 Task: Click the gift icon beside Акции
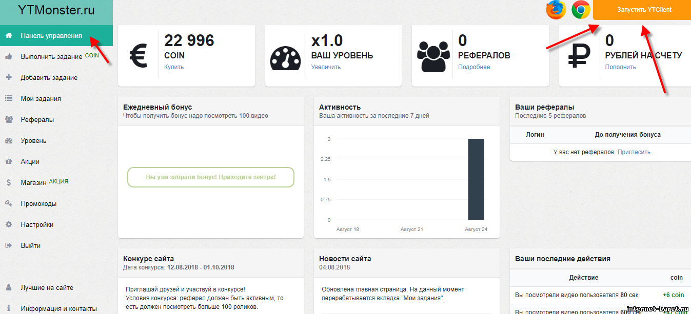(x=9, y=161)
